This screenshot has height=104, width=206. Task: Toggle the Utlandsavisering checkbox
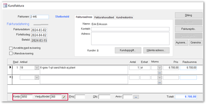(x=11, y=54)
